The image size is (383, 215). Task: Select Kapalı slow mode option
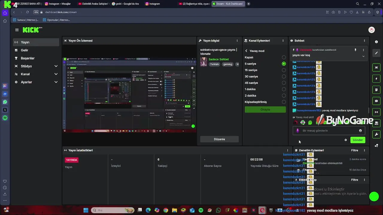(x=284, y=57)
